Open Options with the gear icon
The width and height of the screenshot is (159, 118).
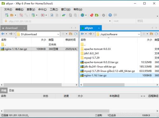pyautogui.click(x=104, y=15)
